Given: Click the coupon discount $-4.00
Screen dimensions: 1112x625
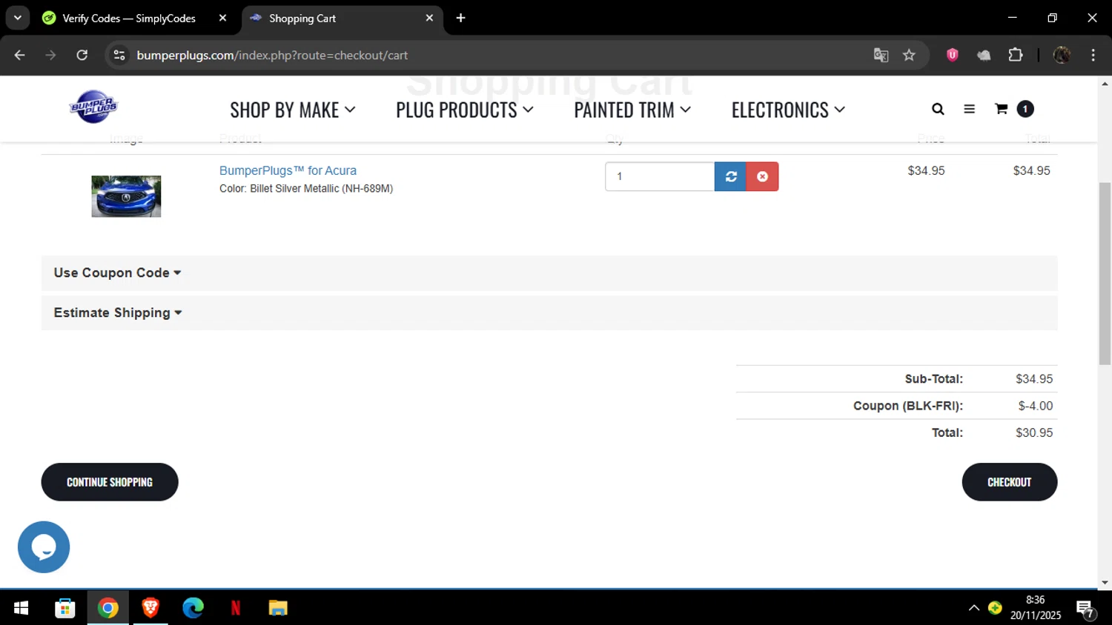Looking at the screenshot, I should tap(1036, 406).
